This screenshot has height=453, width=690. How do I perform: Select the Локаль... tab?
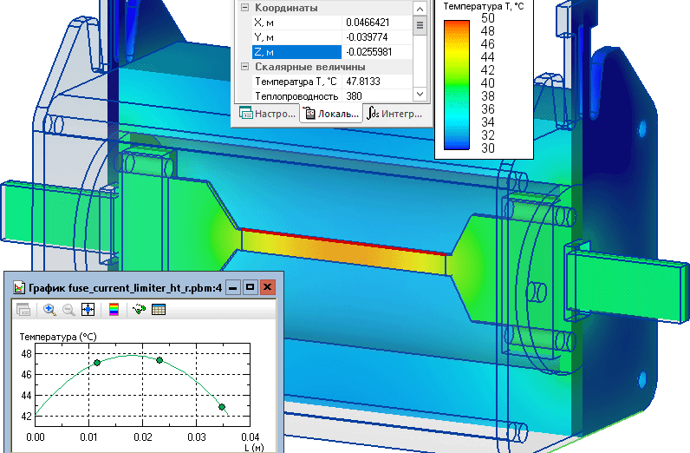[331, 113]
